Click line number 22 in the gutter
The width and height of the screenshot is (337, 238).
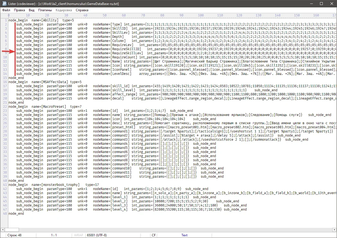click(x=5, y=107)
